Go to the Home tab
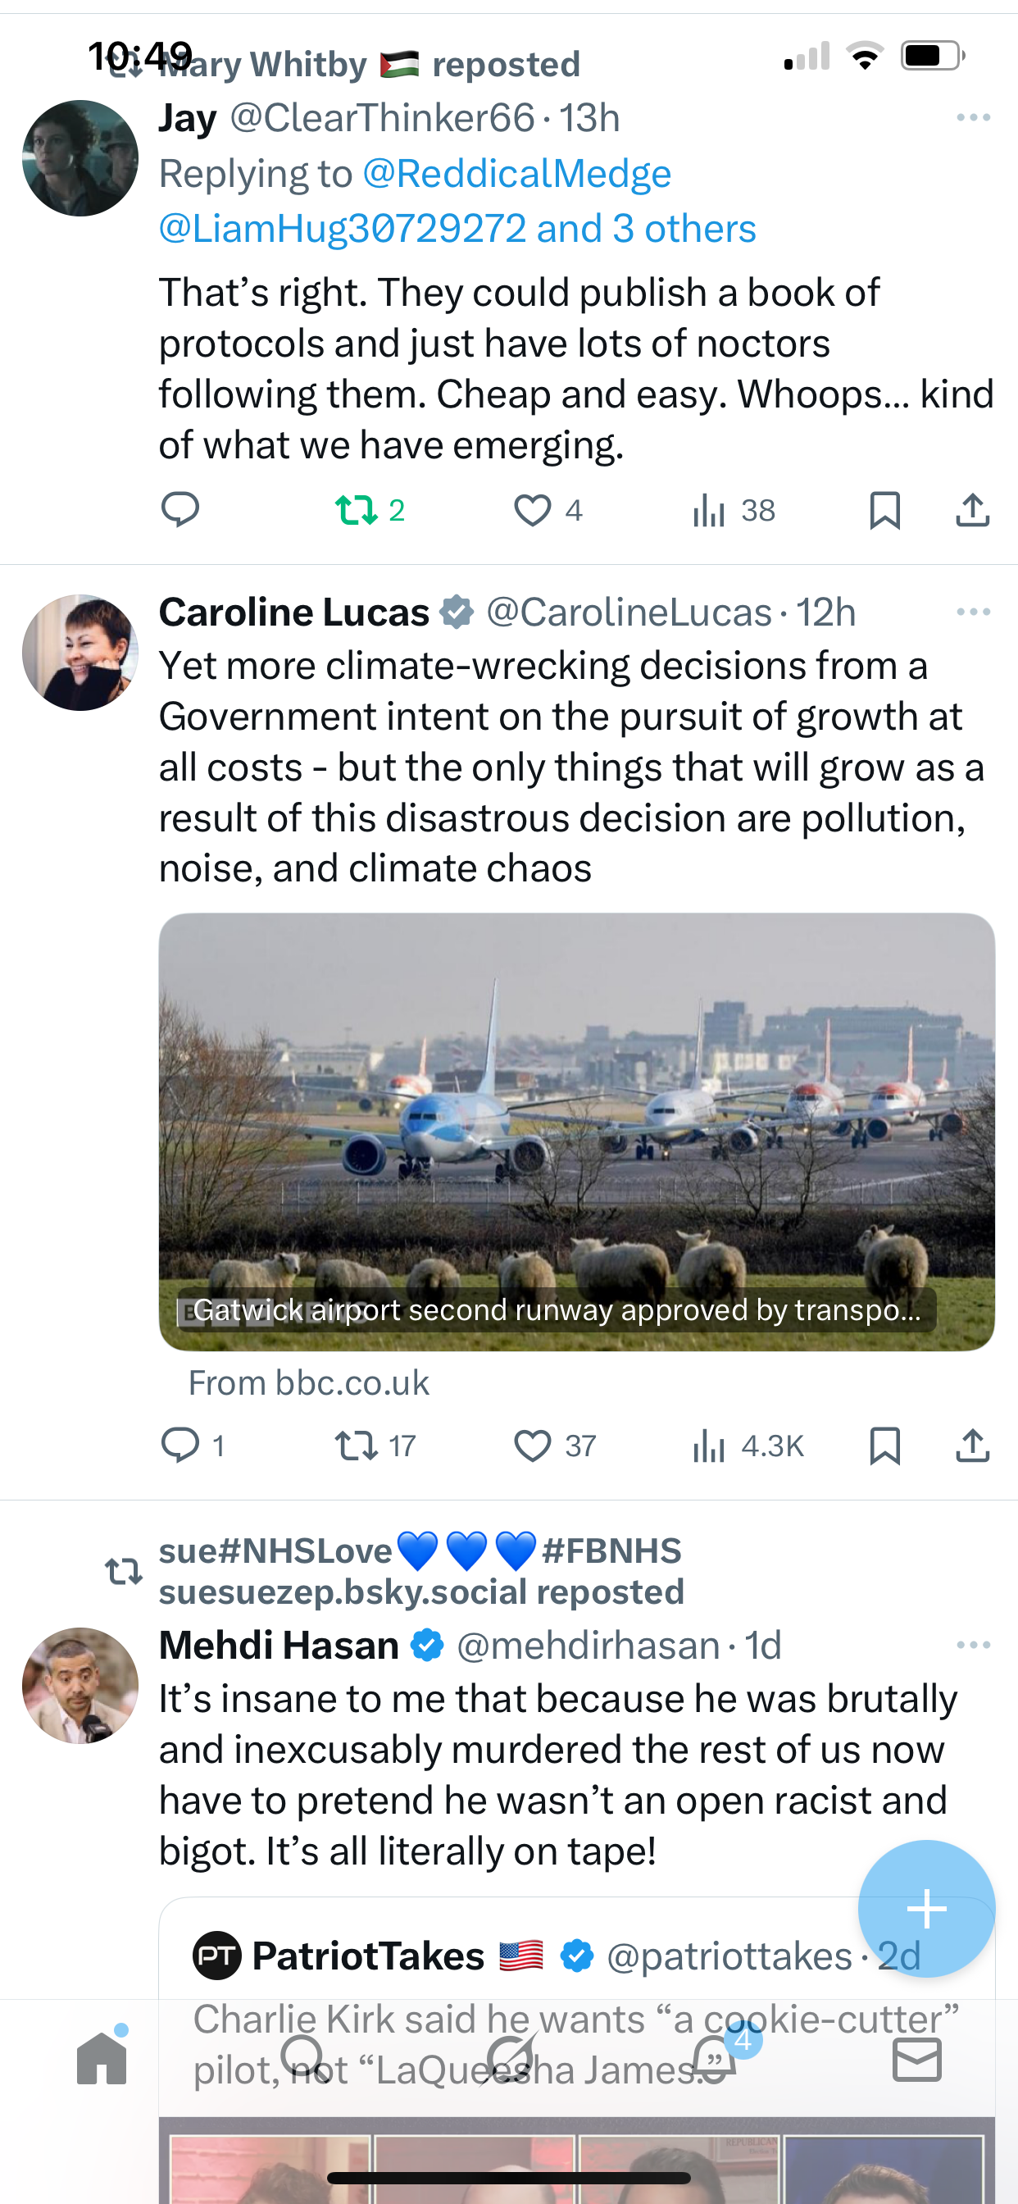This screenshot has width=1018, height=2204. [x=102, y=2059]
